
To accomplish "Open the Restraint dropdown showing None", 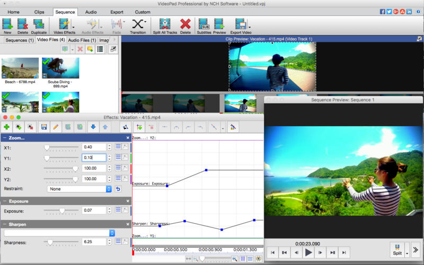I will click(79, 189).
